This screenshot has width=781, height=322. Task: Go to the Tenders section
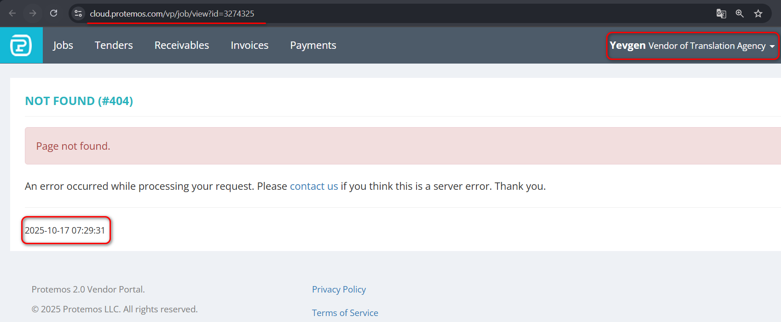(114, 45)
